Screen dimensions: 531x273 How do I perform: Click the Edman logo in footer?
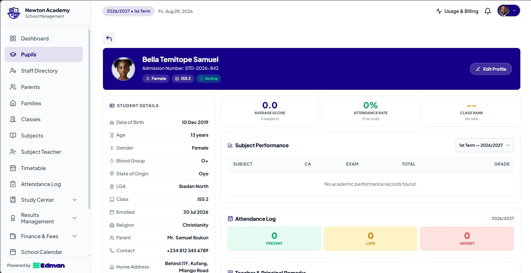tap(49, 265)
